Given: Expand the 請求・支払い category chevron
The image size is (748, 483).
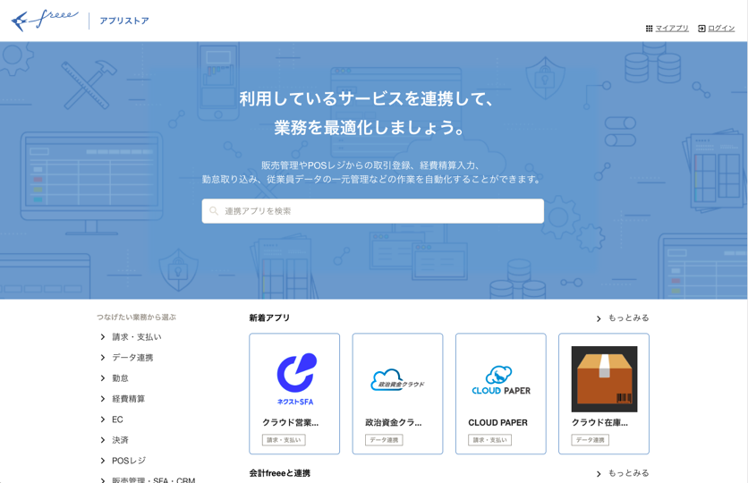Looking at the screenshot, I should pyautogui.click(x=103, y=337).
